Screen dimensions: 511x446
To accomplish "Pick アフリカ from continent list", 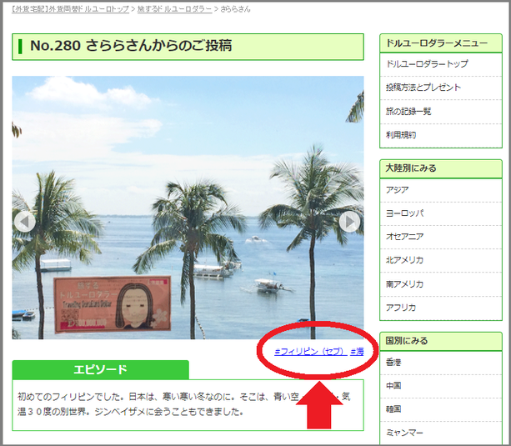I will (x=401, y=308).
